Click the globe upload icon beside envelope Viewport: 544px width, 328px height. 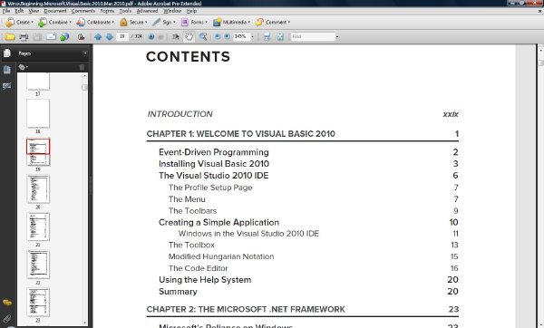click(x=64, y=37)
